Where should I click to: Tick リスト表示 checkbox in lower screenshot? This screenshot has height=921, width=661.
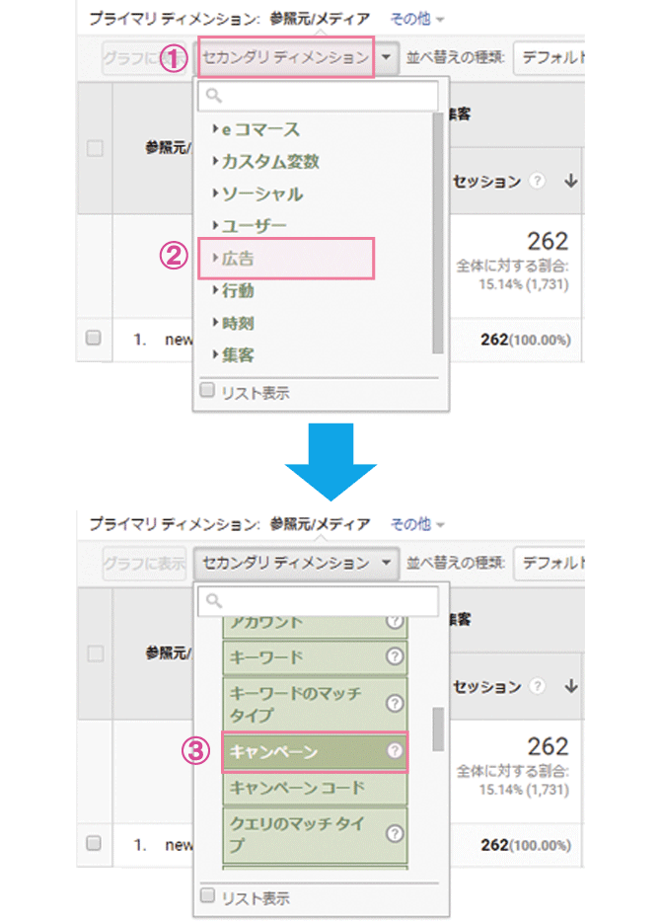[x=207, y=895]
